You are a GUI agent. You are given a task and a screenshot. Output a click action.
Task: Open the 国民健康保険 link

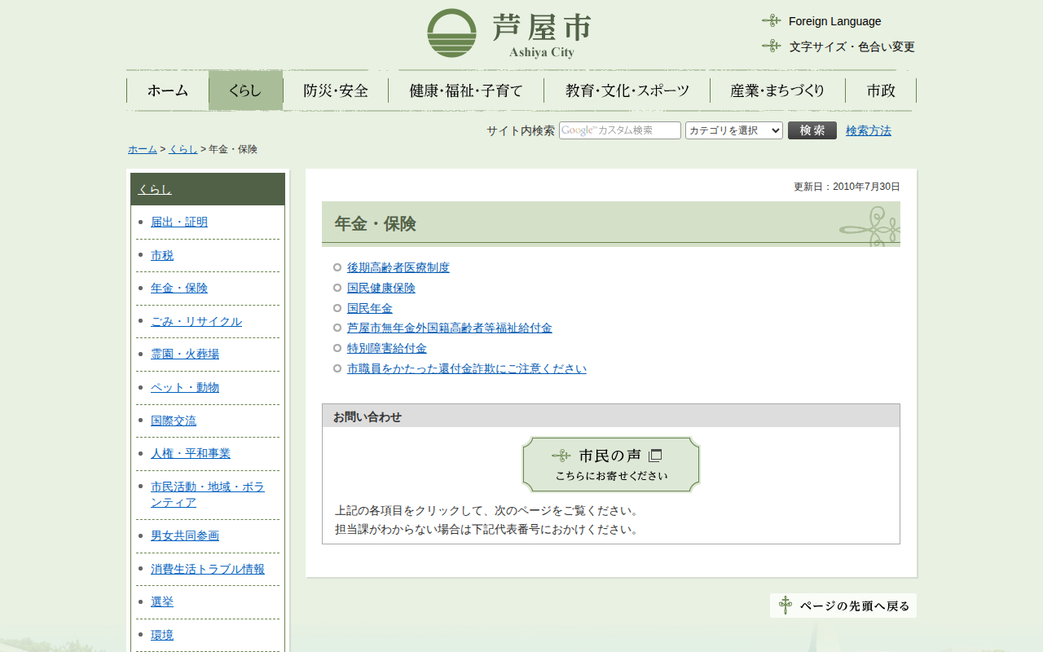(x=381, y=288)
